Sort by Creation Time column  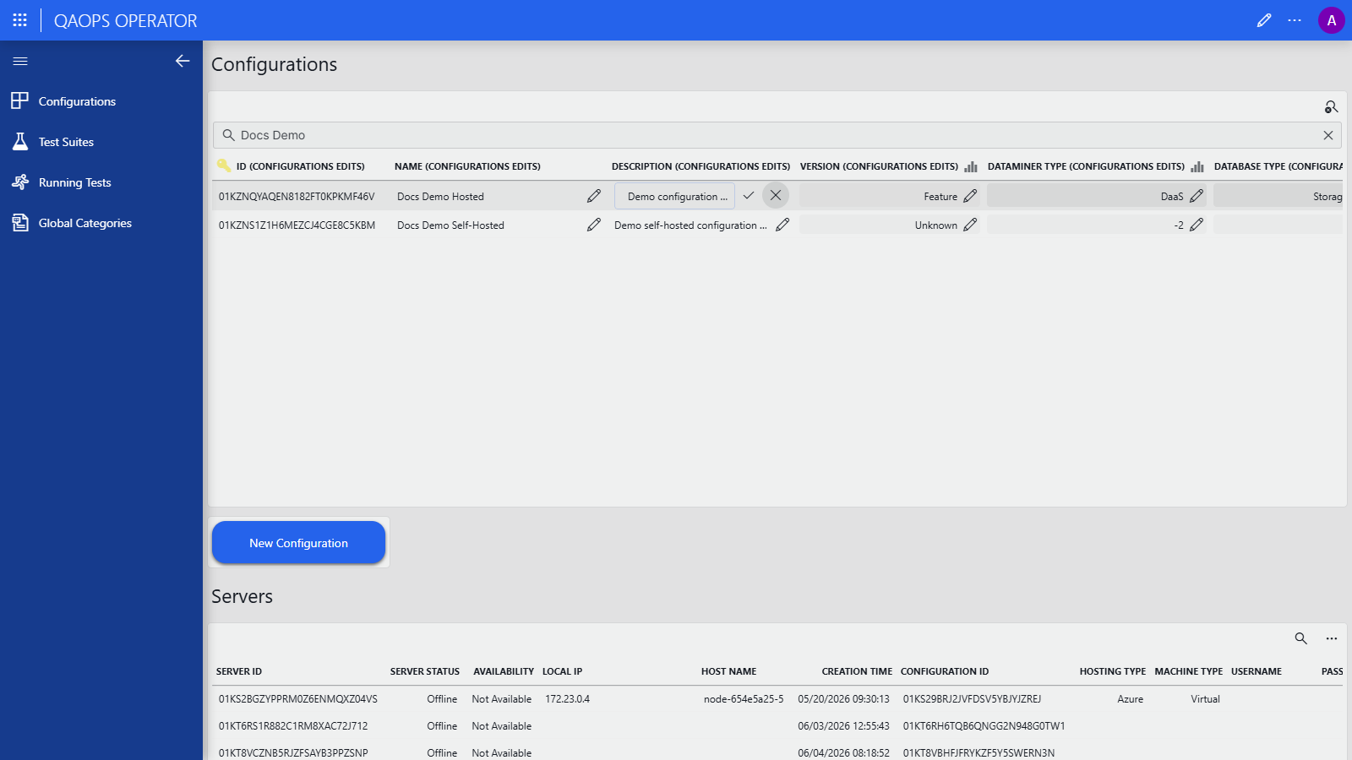857,671
